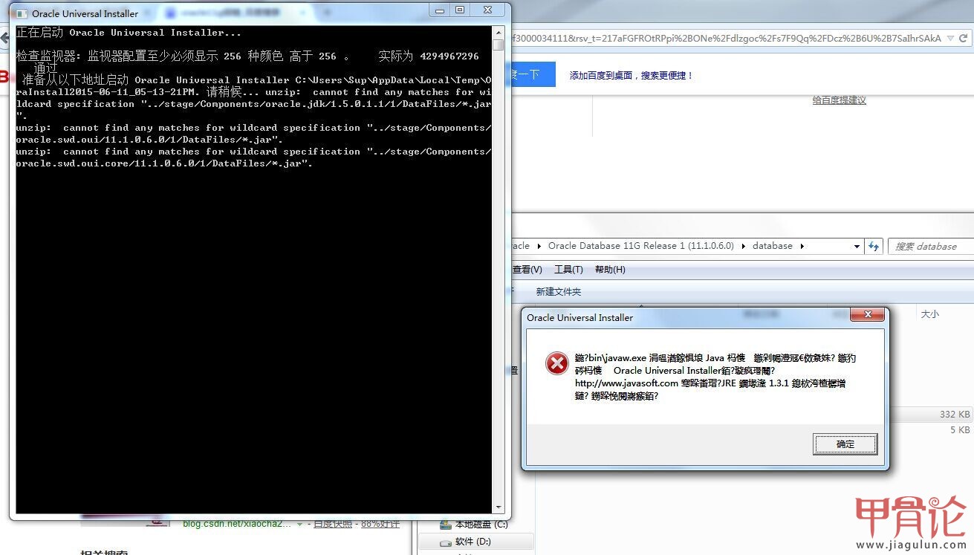Close the Oracle Universal Installer console window

(488, 10)
